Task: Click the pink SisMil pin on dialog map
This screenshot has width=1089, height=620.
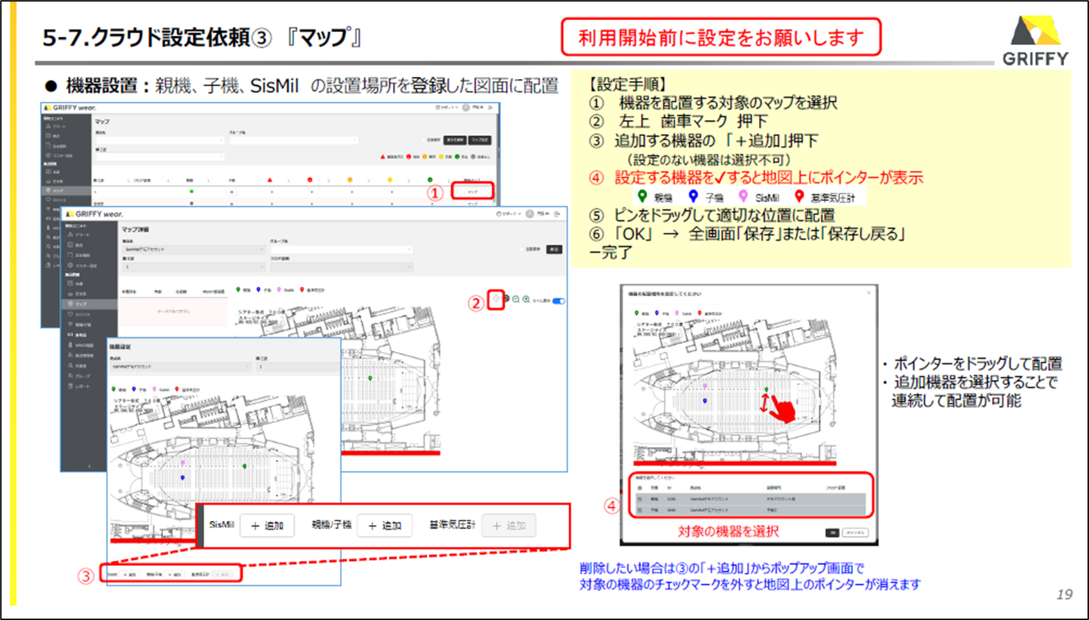Action: 705,386
